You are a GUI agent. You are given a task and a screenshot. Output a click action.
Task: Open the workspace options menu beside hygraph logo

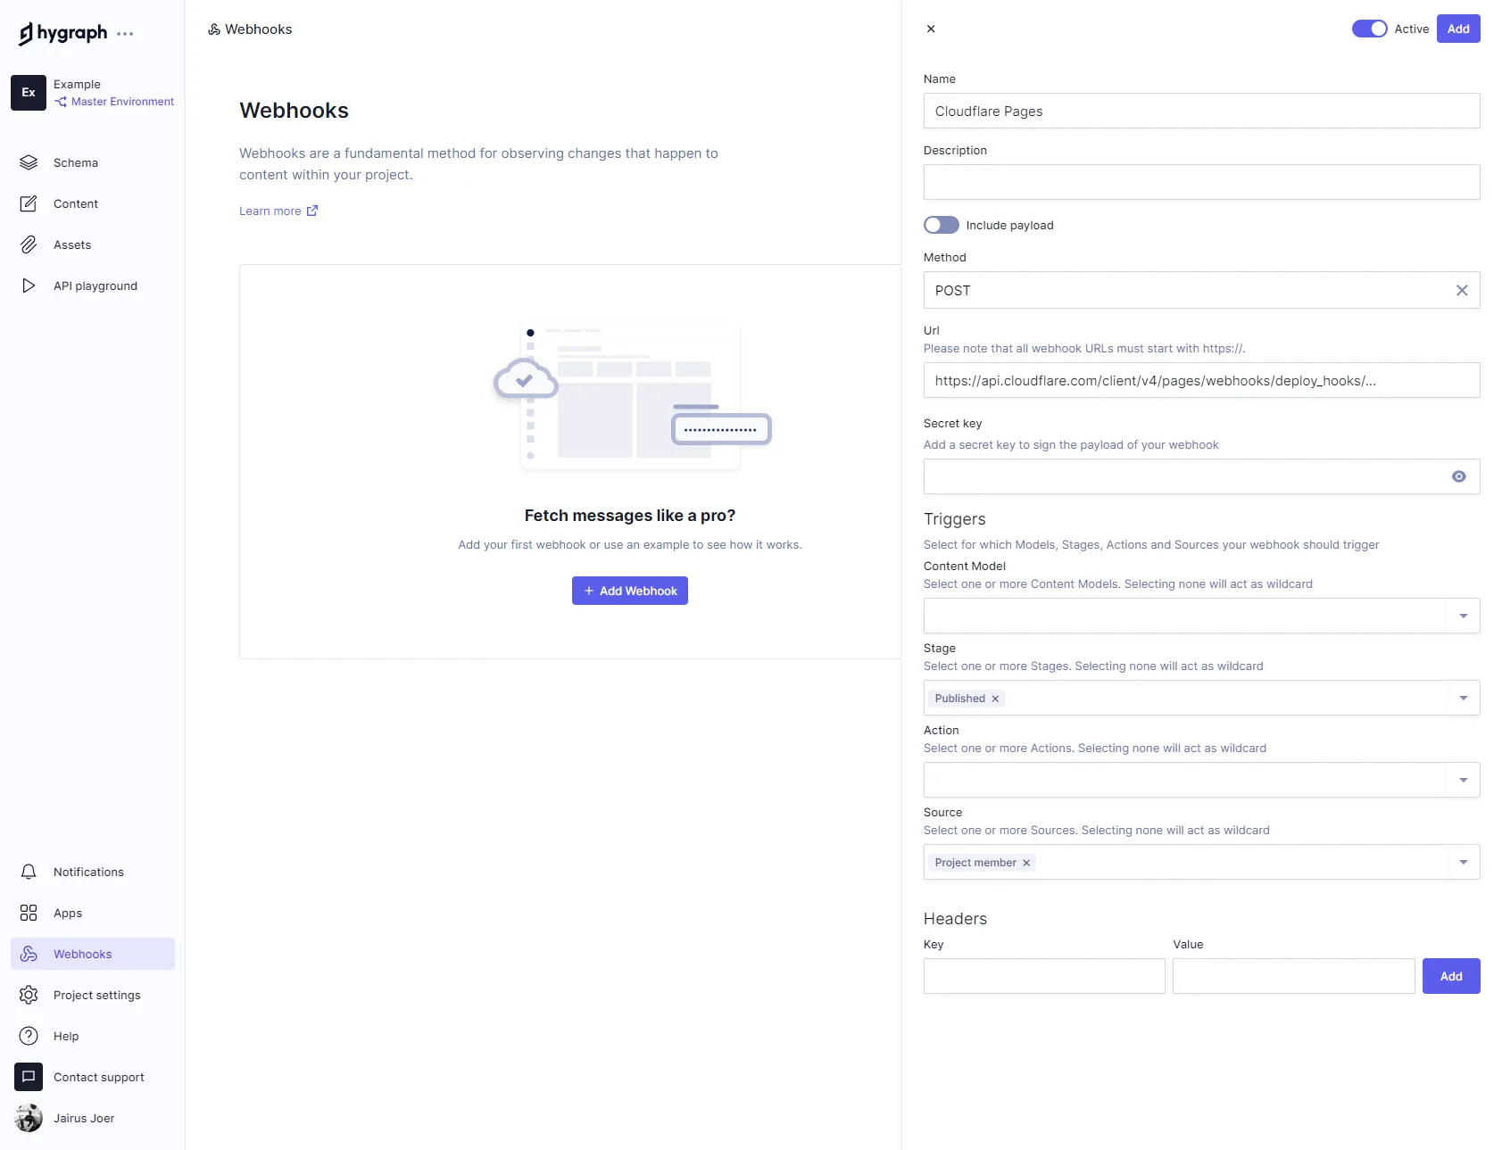(126, 33)
